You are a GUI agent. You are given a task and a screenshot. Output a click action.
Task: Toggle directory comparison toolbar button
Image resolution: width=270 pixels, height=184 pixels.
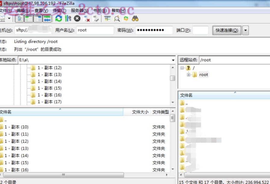(107, 19)
